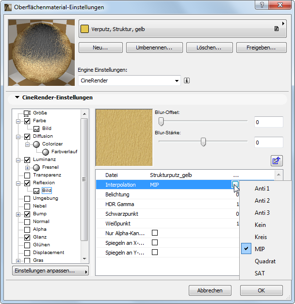Click the ellipsis browse button in Datei row
Image resolution: width=295 pixels, height=304 pixels.
pos(236,175)
